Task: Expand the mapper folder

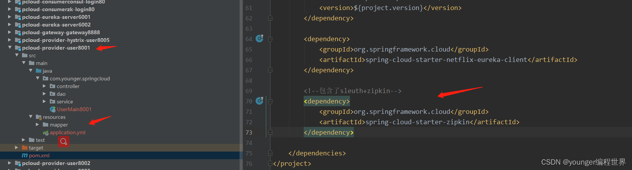Action: [37, 125]
